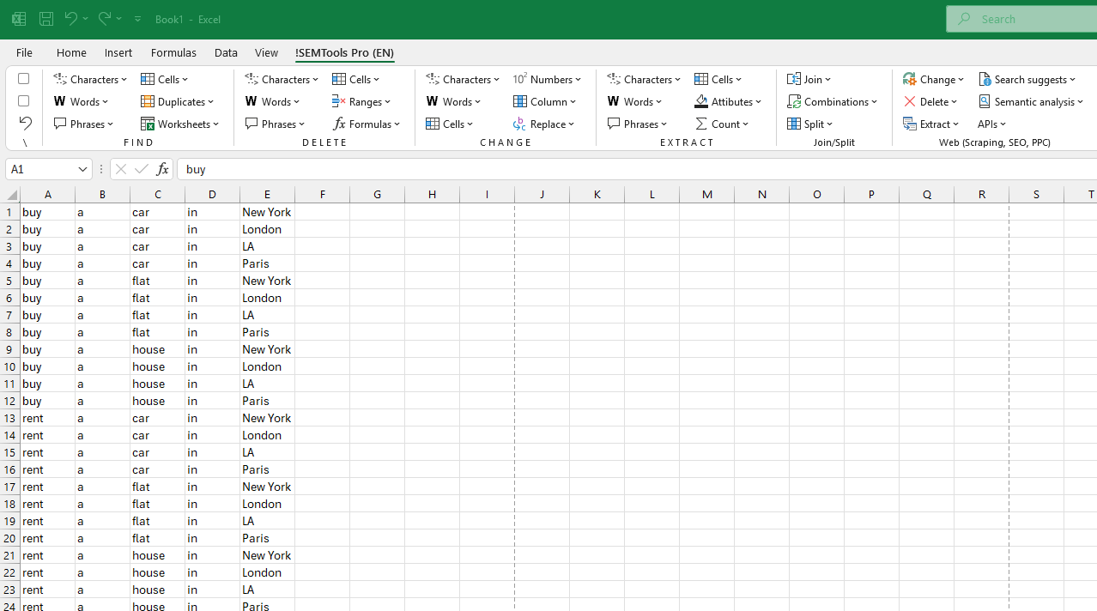Open the Insert Function dialog
Viewport: 1097px width, 611px height.
click(162, 168)
